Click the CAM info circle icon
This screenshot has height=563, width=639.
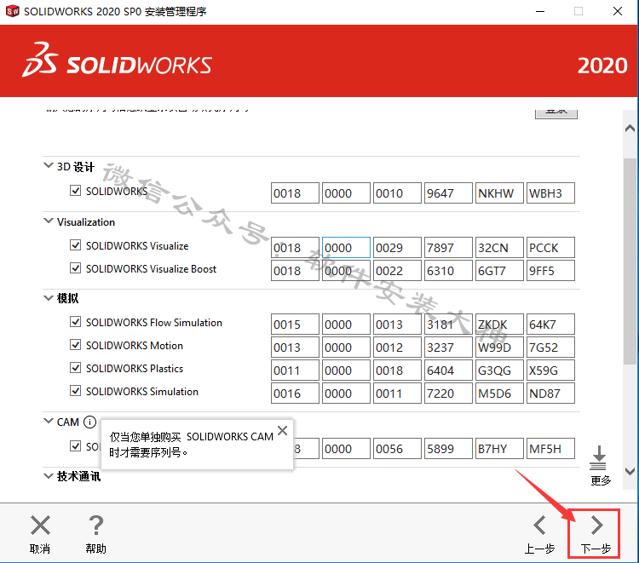pyautogui.click(x=89, y=422)
